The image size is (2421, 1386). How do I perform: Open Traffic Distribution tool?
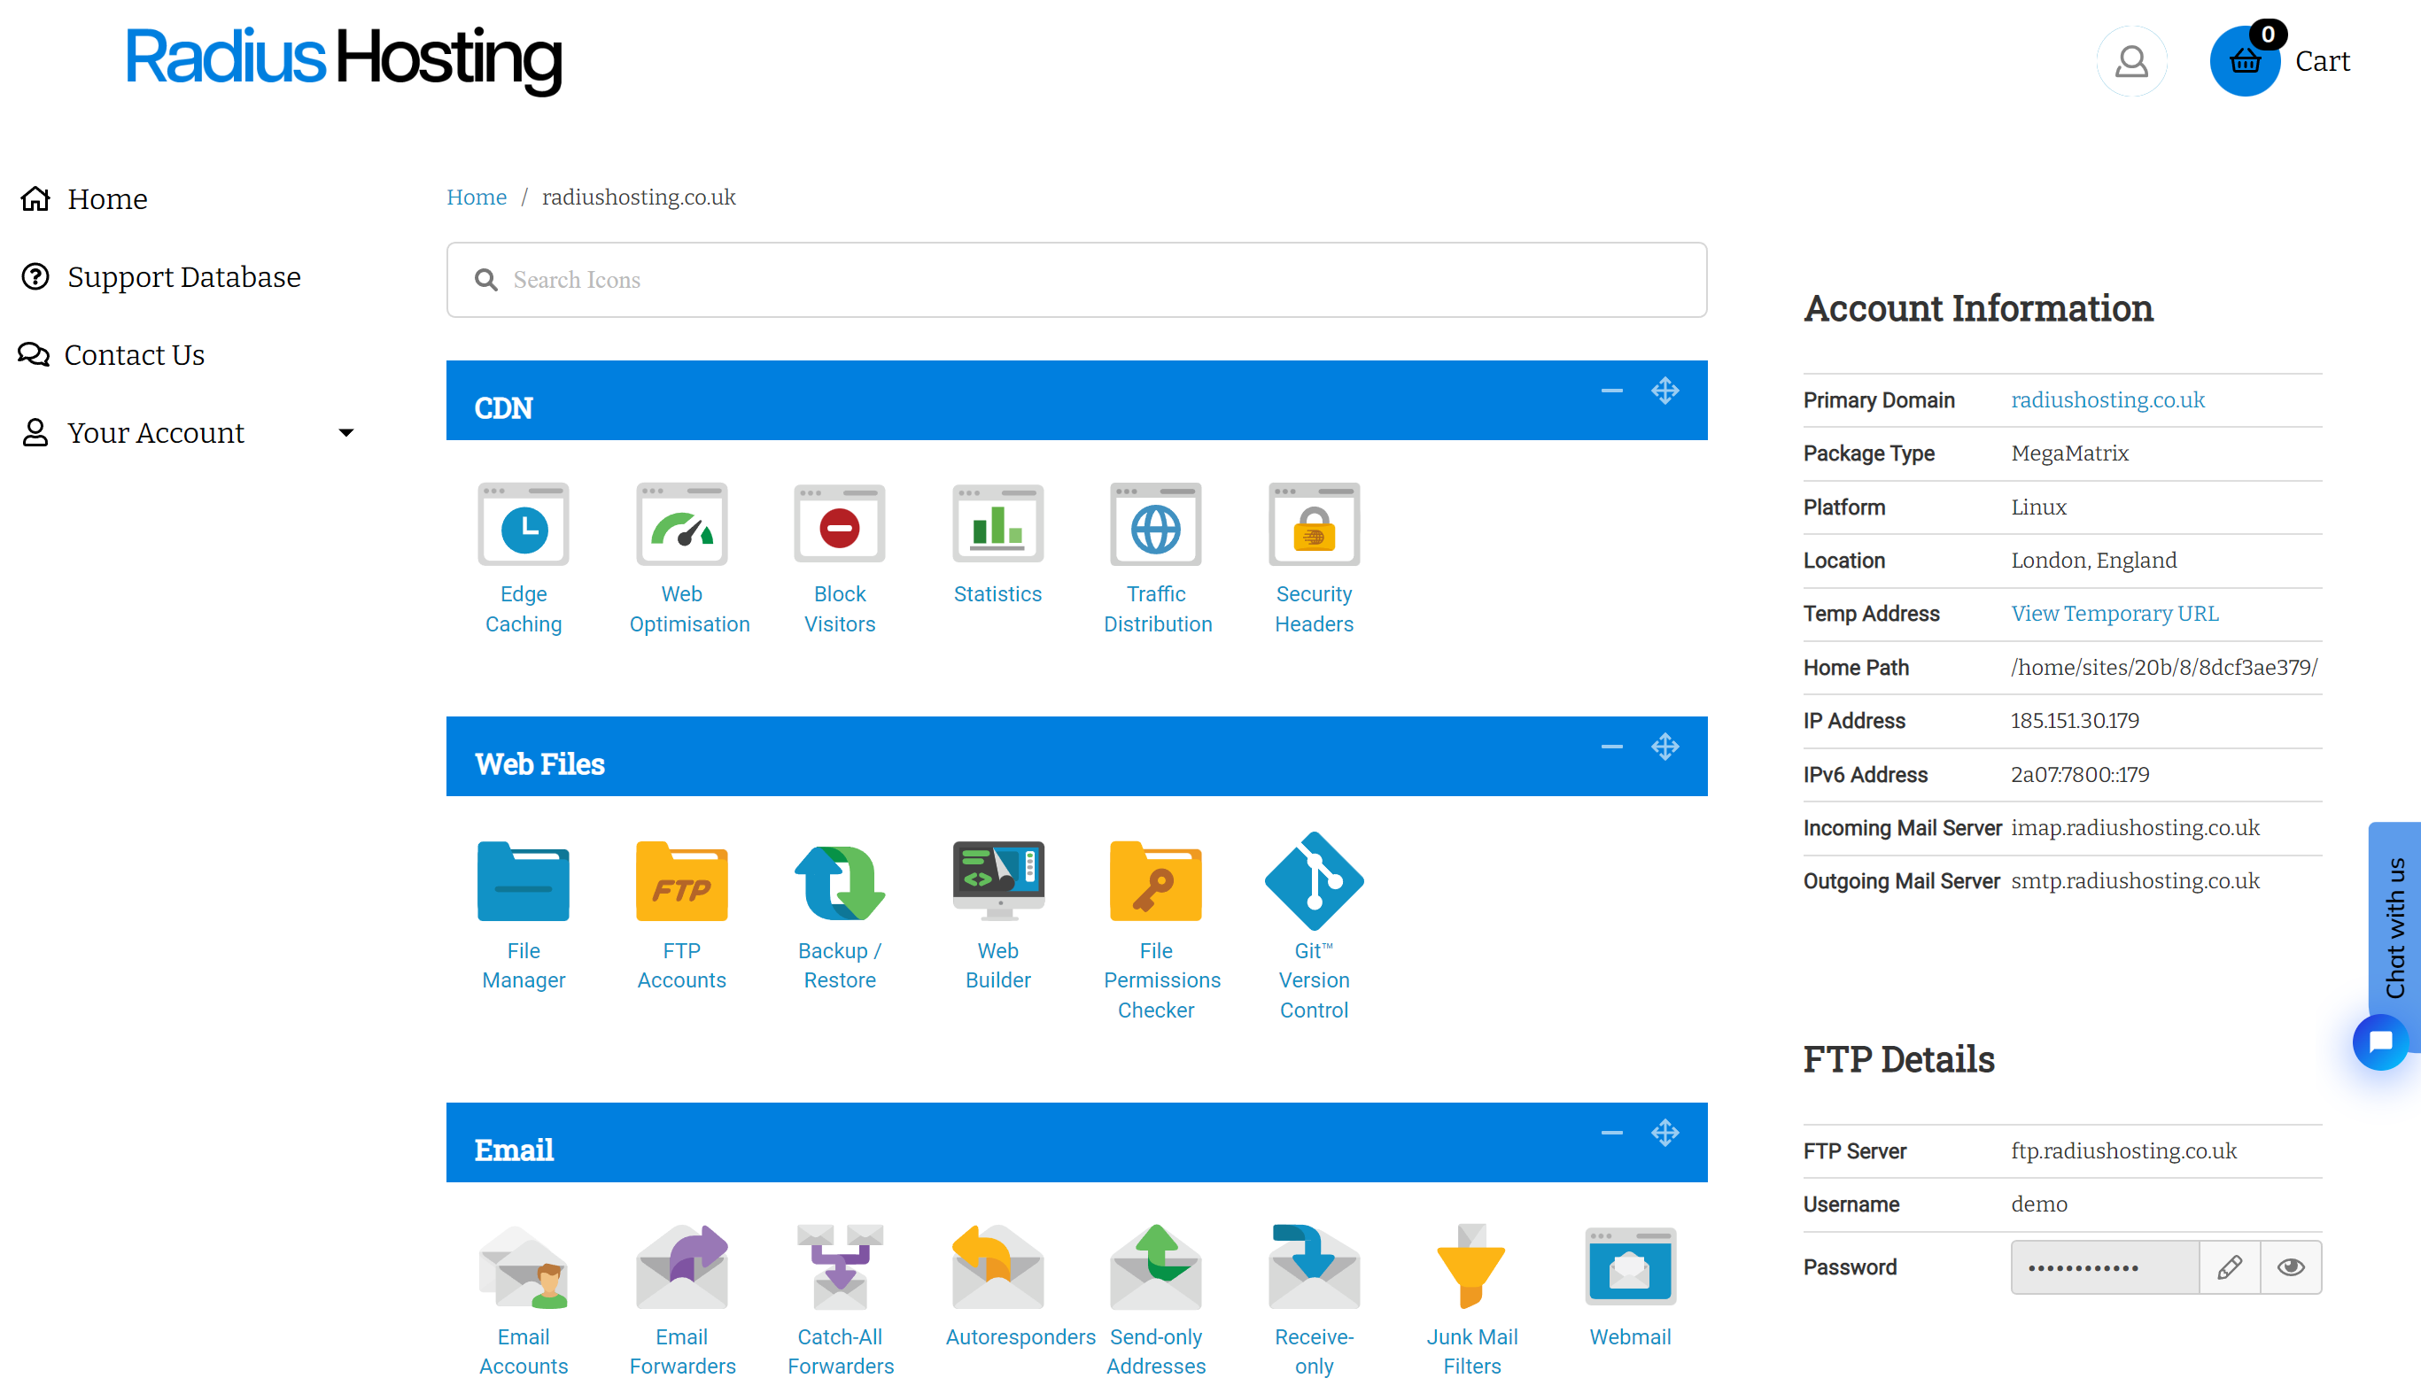[x=1156, y=558]
